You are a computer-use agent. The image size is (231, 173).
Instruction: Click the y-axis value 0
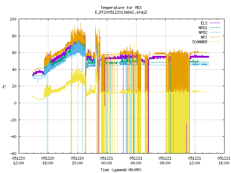click(x=15, y=103)
